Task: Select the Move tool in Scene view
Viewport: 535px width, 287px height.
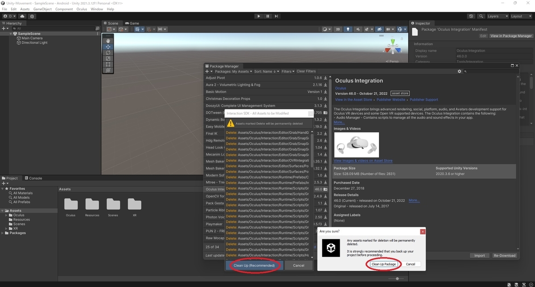Action: click(108, 47)
